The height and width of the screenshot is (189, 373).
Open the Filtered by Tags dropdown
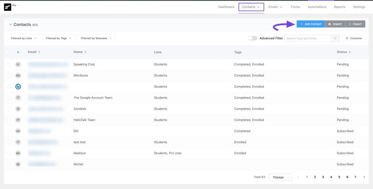[x=59, y=38]
